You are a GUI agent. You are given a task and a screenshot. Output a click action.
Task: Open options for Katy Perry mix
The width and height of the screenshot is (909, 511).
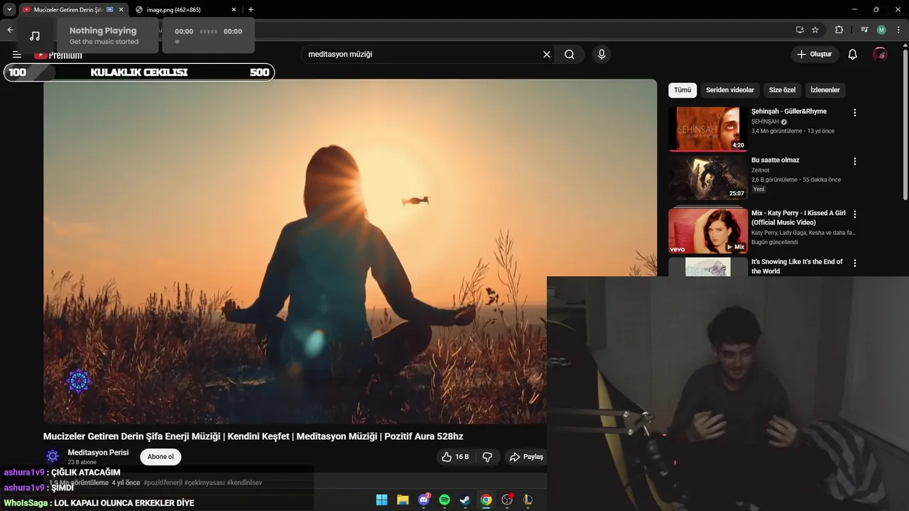(x=854, y=214)
